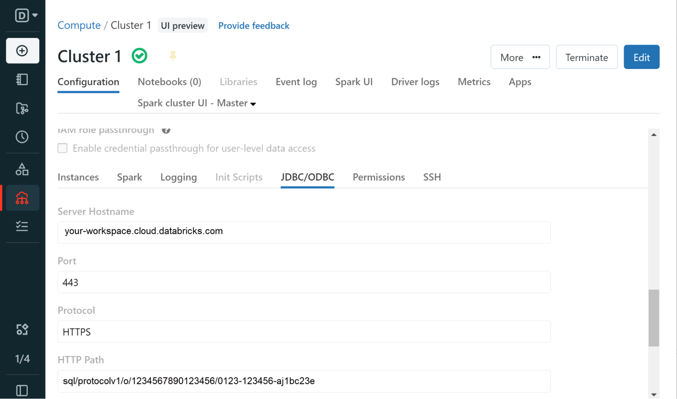Click the Partner Connect icon near bottom
This screenshot has height=399, width=677.
click(22, 329)
